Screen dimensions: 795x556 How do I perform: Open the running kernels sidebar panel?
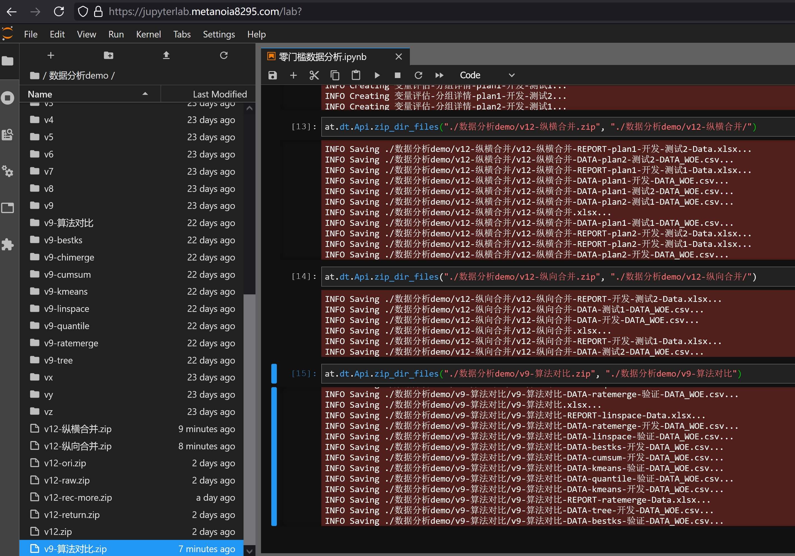(x=7, y=98)
